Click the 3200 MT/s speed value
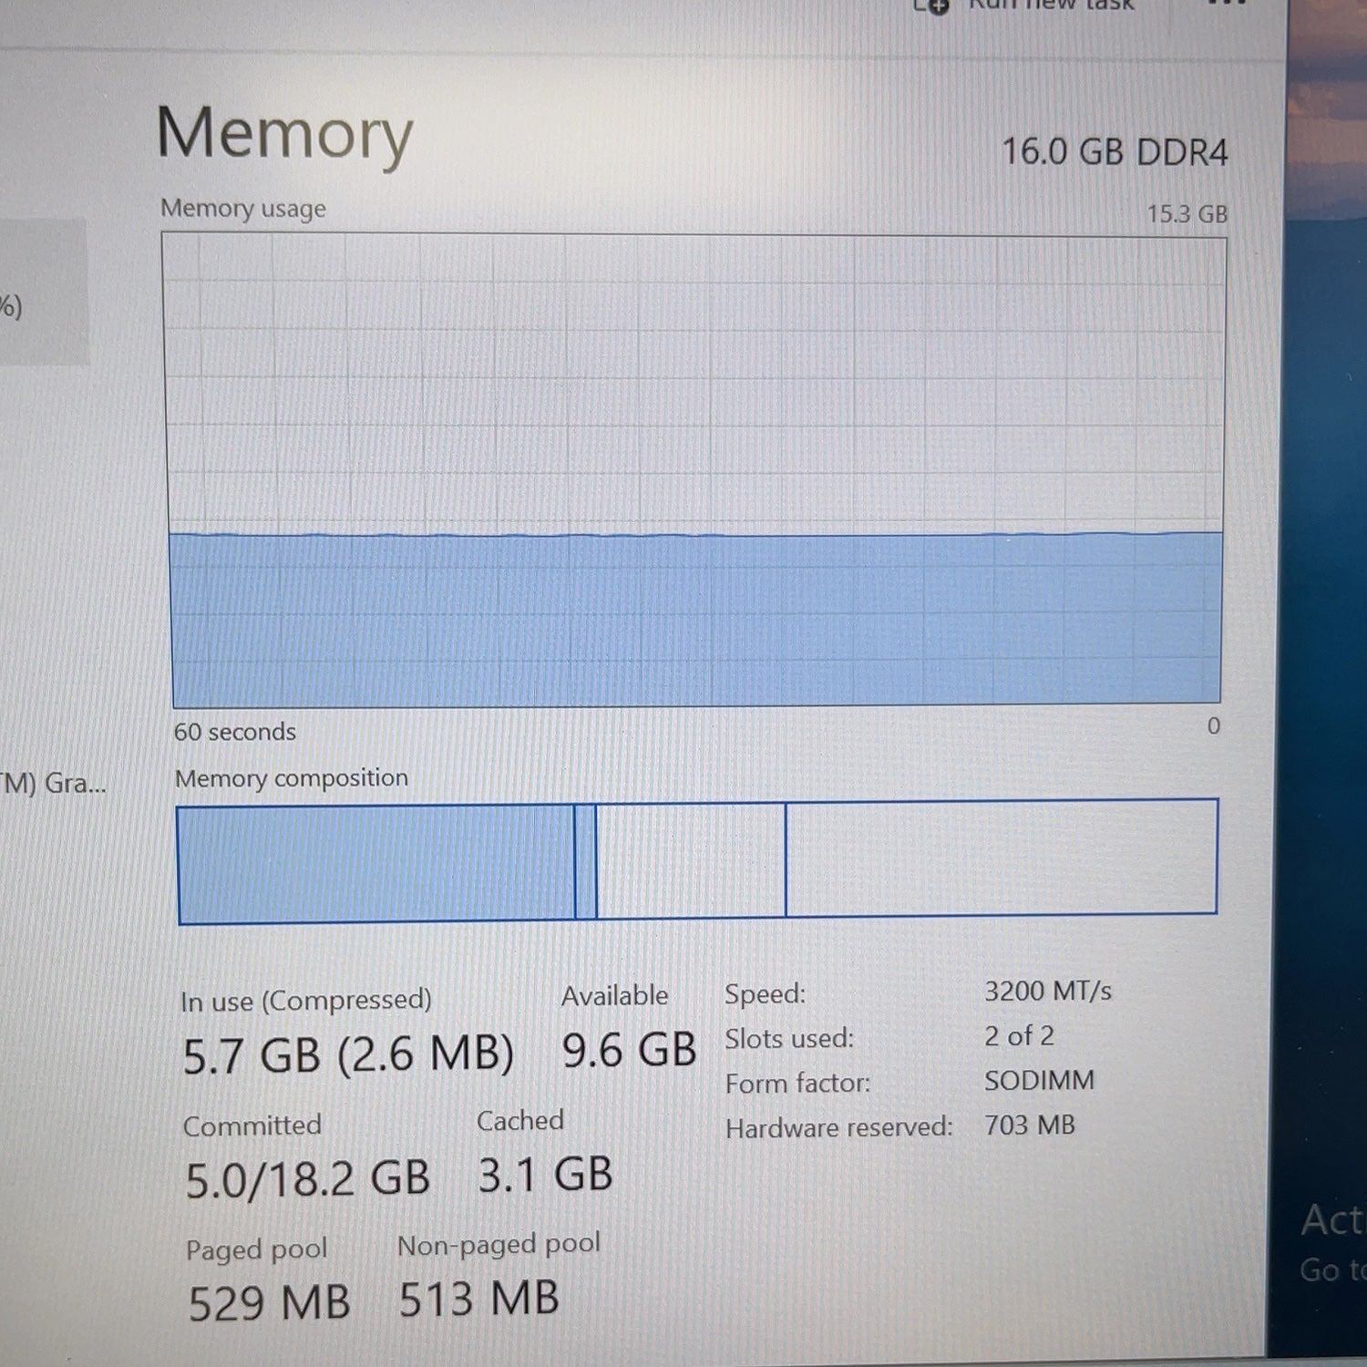Image resolution: width=1367 pixels, height=1367 pixels. point(1048,991)
